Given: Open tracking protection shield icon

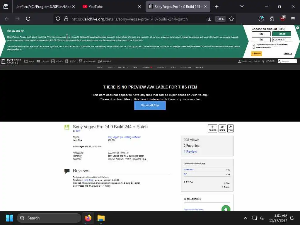Looking at the screenshot, I should tap(58, 19).
